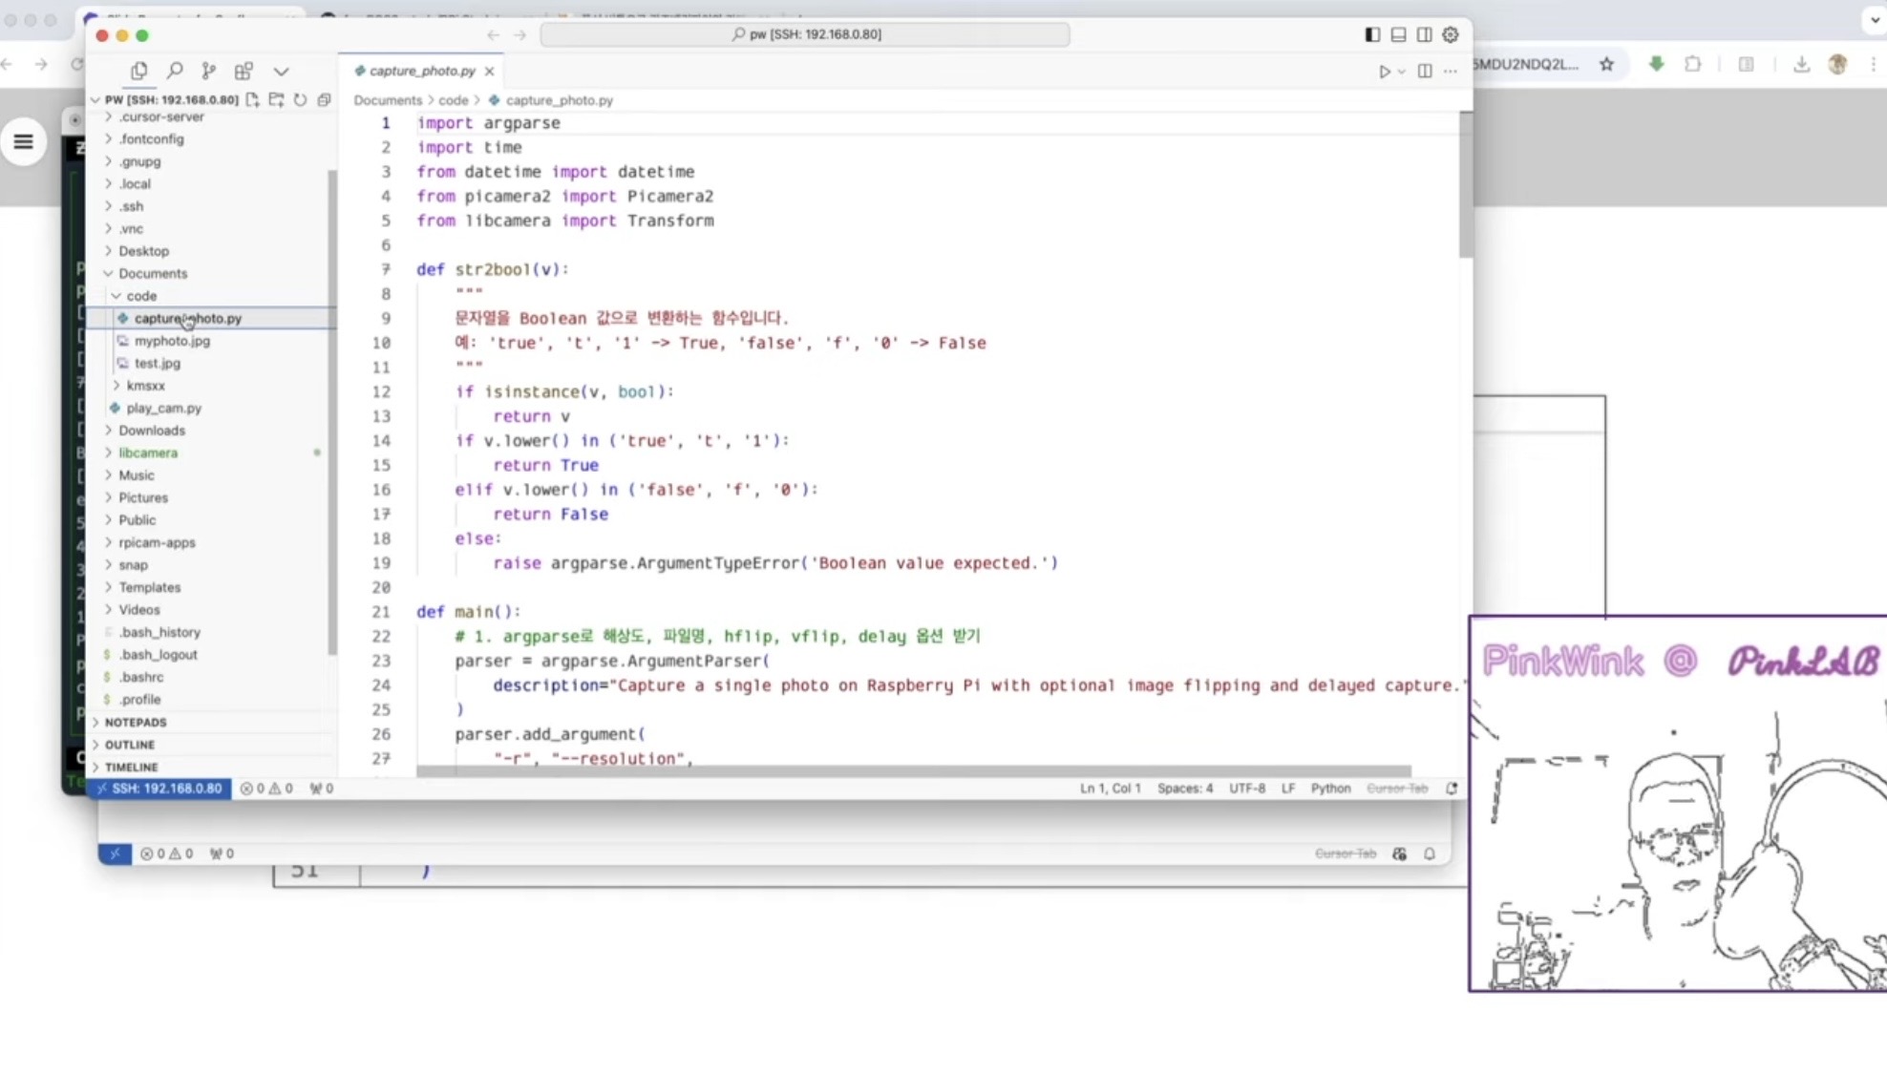Toggle the primary sidebar layout button
Image resolution: width=1887 pixels, height=1074 pixels.
click(1372, 34)
